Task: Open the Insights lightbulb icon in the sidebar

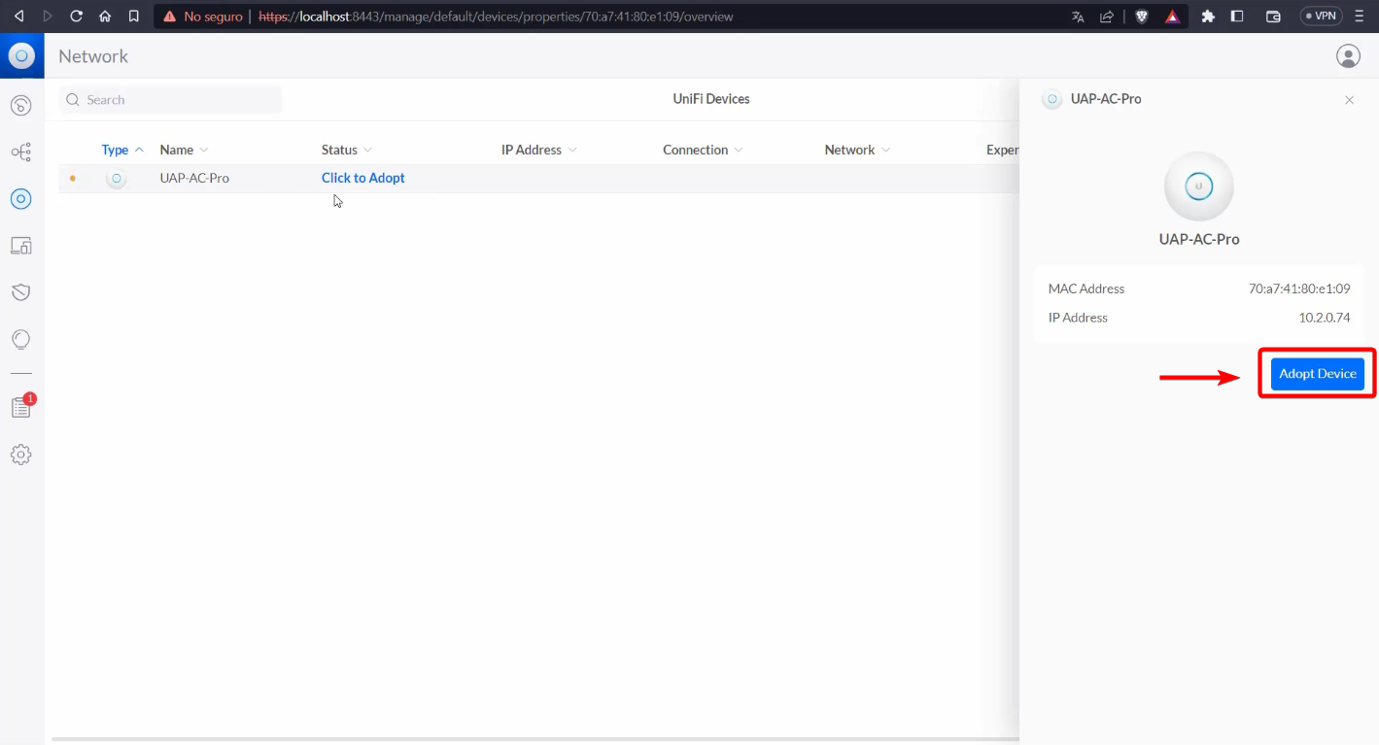Action: [x=21, y=339]
